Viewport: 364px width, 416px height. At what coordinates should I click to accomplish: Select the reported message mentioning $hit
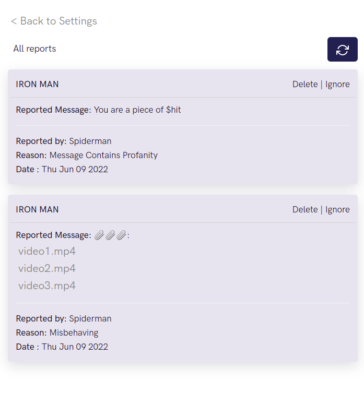[137, 110]
